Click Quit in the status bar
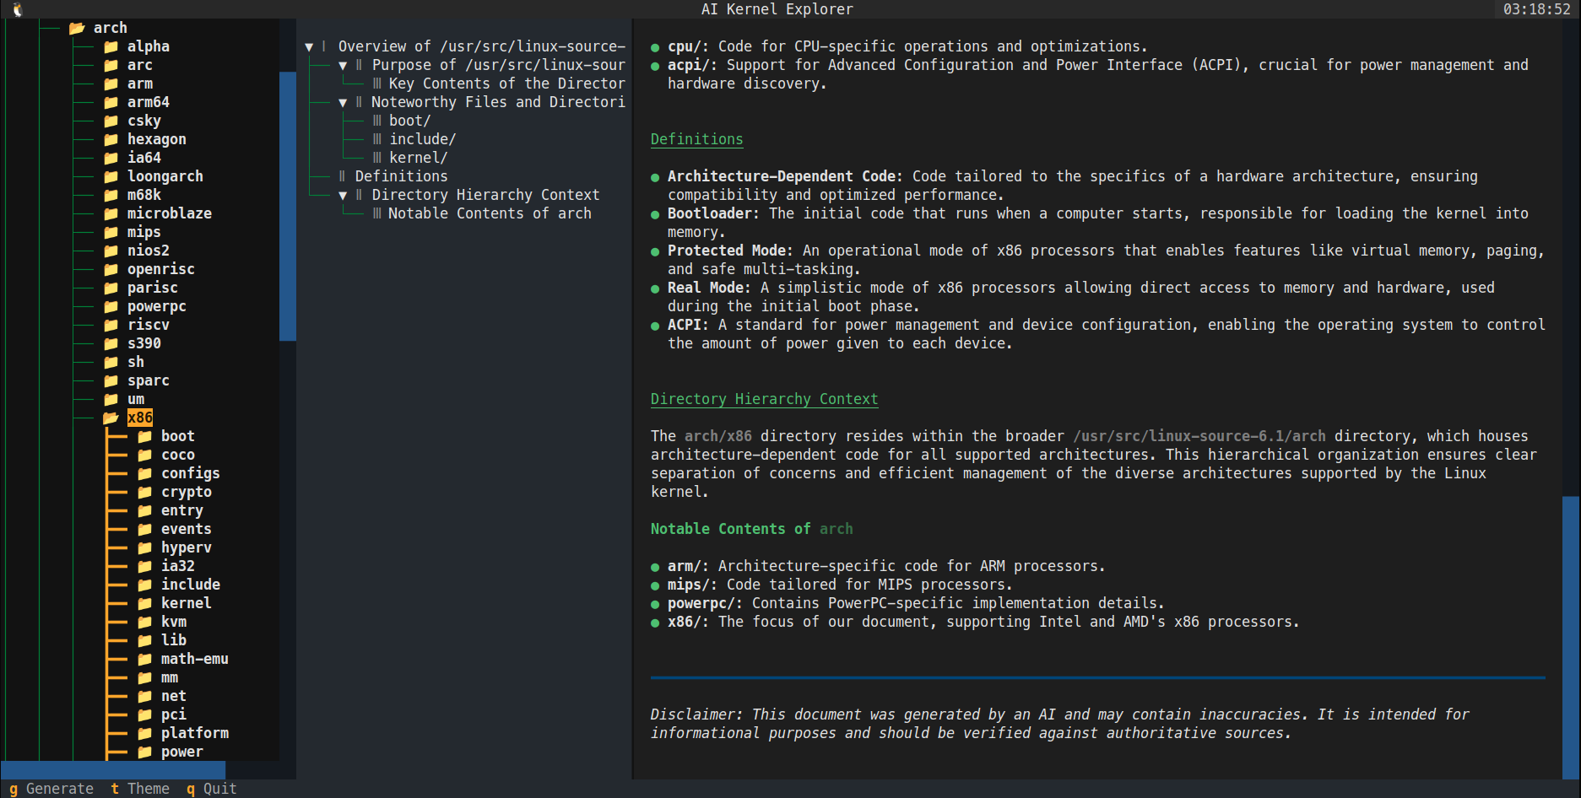Image resolution: width=1581 pixels, height=798 pixels. coord(210,788)
